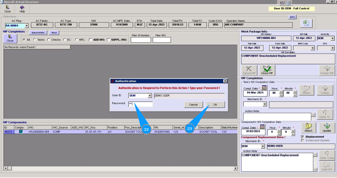Open the AC Reg dropdown RA-00004
The height and width of the screenshot is (178, 337).
pos(27,26)
